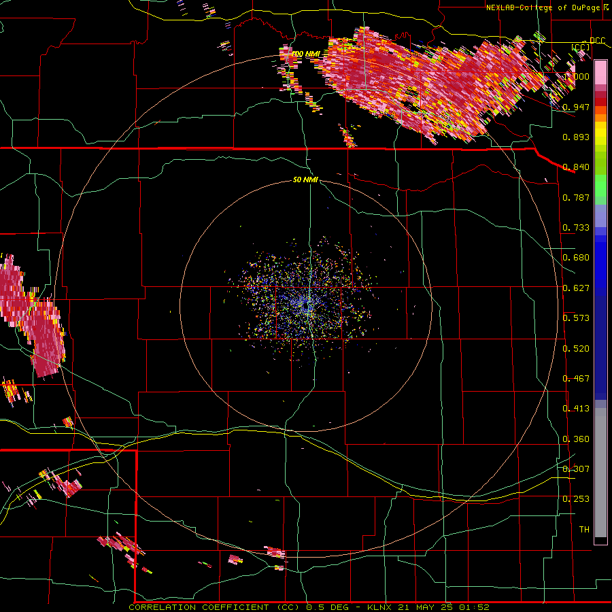
Task: Select the 0.573 color scale value
Action: pyautogui.click(x=576, y=318)
